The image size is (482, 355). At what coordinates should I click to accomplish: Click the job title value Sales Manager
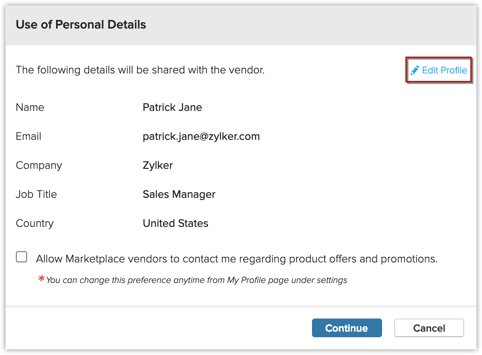(x=179, y=194)
